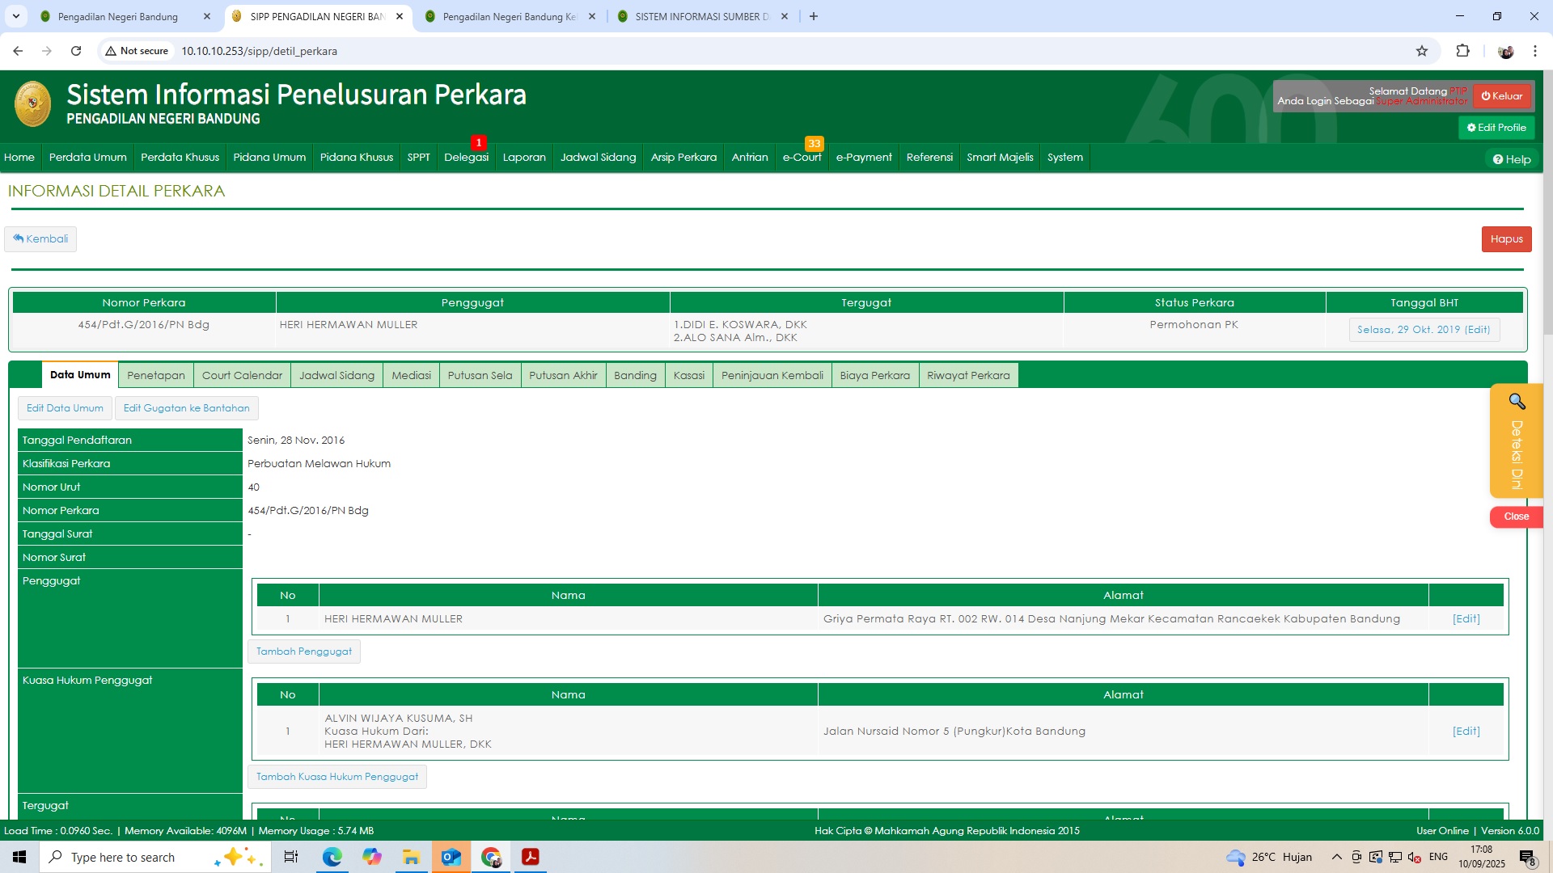
Task: Expand hidden system tray icons
Action: pos(1337,857)
